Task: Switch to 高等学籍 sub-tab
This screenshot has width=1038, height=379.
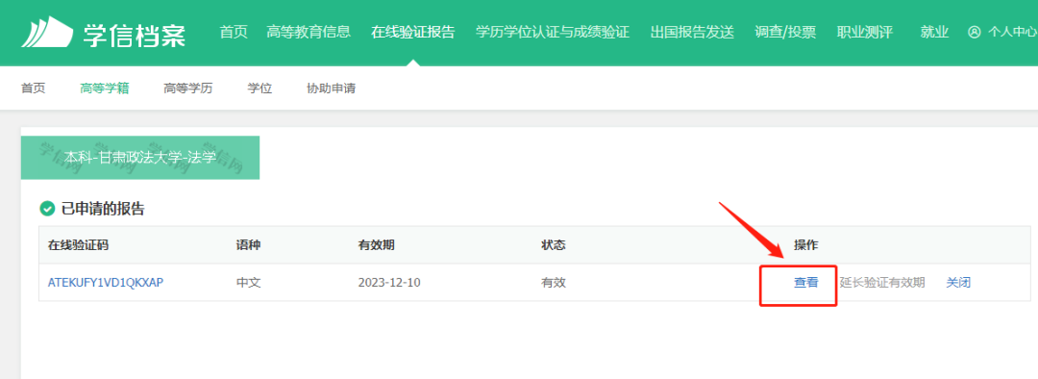Action: pos(105,88)
